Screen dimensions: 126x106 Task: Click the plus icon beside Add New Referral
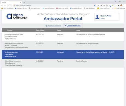coord(46,26)
